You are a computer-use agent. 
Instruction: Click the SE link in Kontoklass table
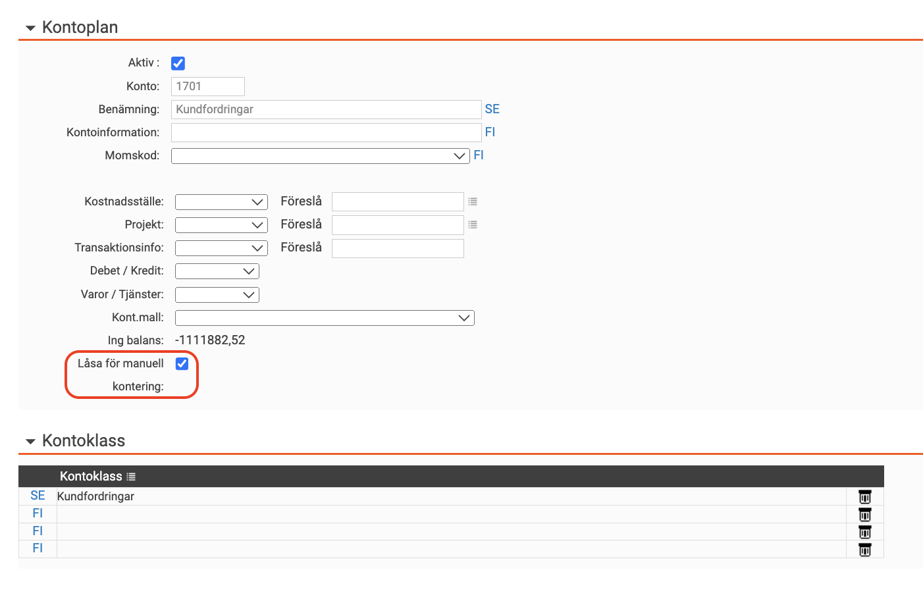pyautogui.click(x=38, y=496)
